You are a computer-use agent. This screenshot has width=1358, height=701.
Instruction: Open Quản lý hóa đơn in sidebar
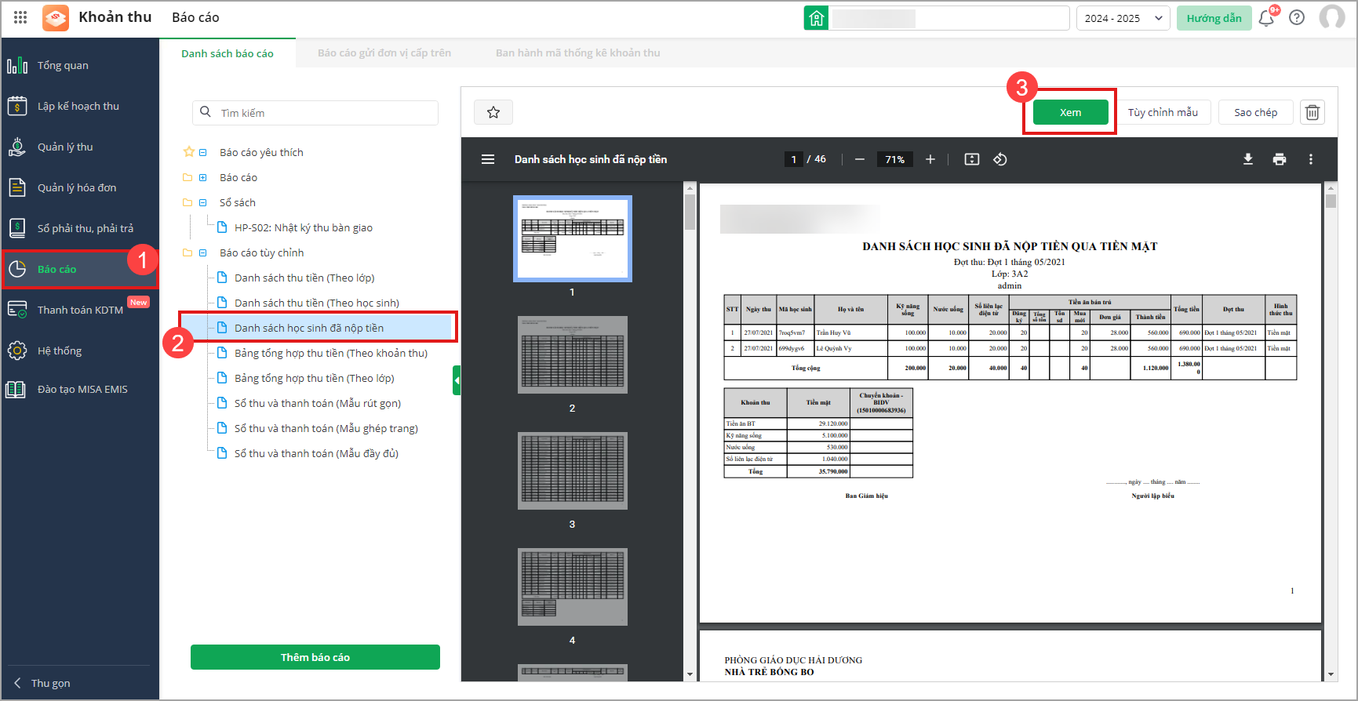point(77,187)
